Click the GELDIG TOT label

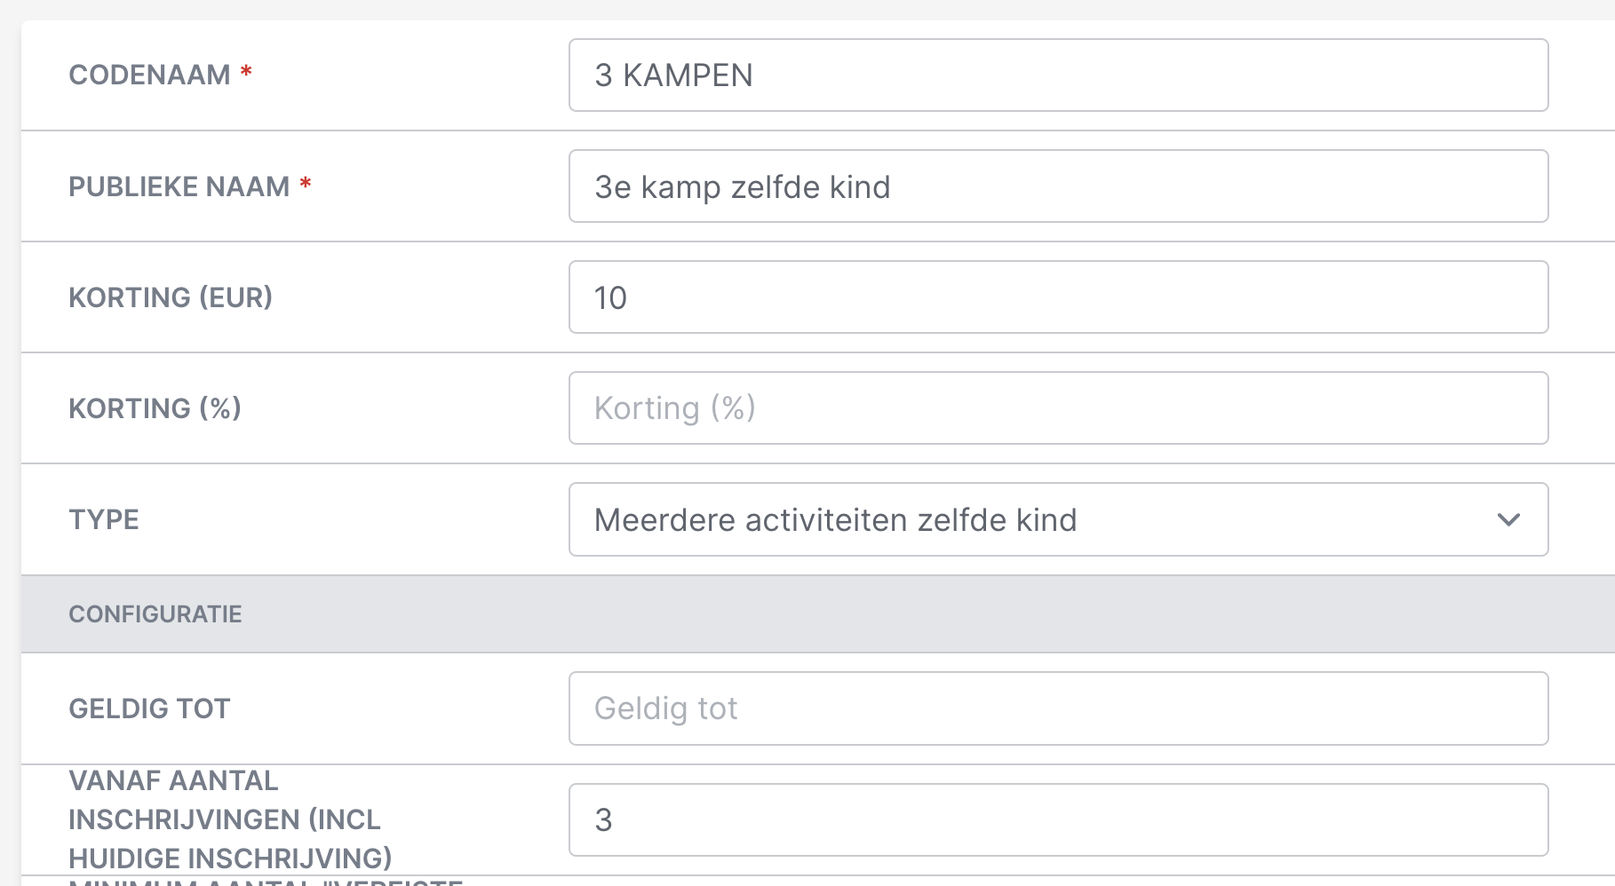click(x=149, y=708)
